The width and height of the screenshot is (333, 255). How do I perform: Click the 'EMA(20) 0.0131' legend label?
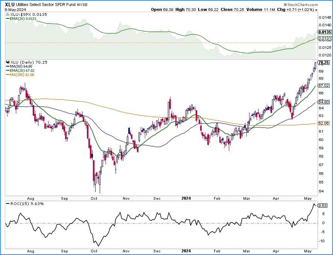pos(23,19)
